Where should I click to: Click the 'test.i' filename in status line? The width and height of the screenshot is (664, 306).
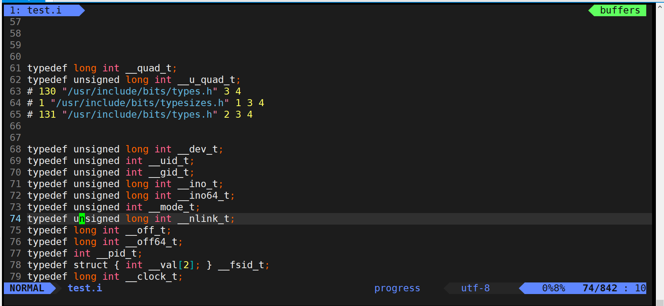pos(85,288)
